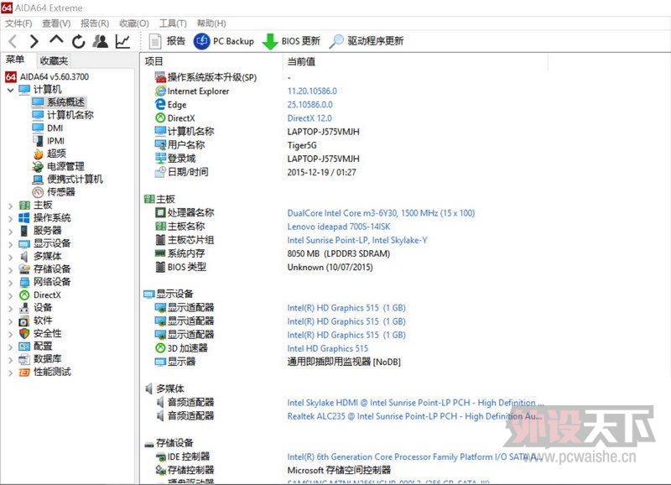Click the 超频 flame icon item
The image size is (671, 485).
(49, 154)
